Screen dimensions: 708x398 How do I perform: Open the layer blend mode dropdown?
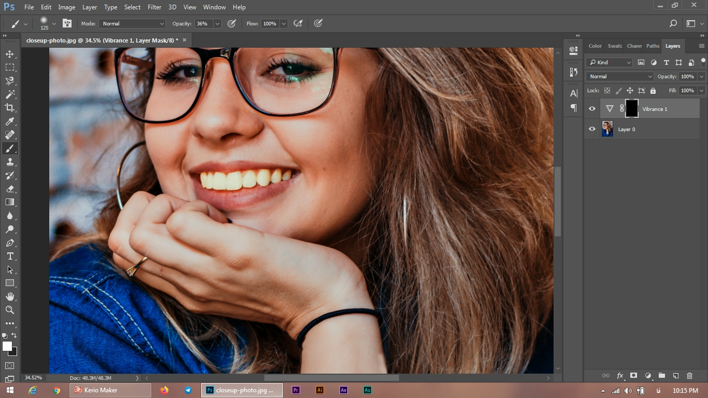pos(620,76)
